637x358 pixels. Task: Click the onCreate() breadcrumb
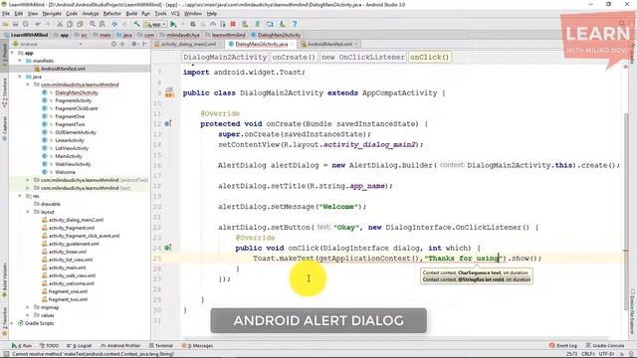294,58
